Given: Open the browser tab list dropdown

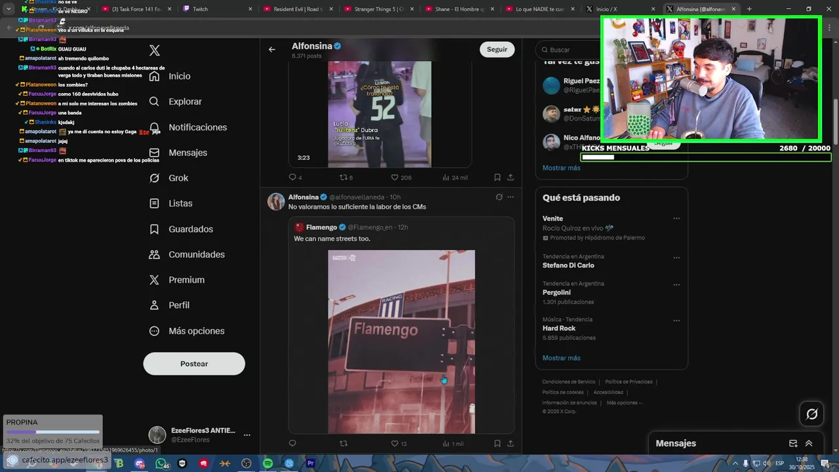Looking at the screenshot, I should click(x=9, y=9).
